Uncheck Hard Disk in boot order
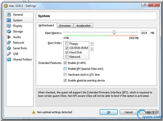 [x=67, y=52]
